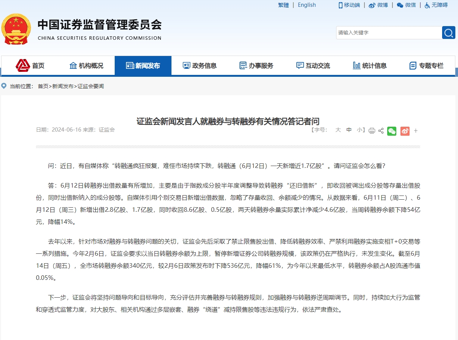Switch to 繁體 traditional Chinese

point(284,5)
